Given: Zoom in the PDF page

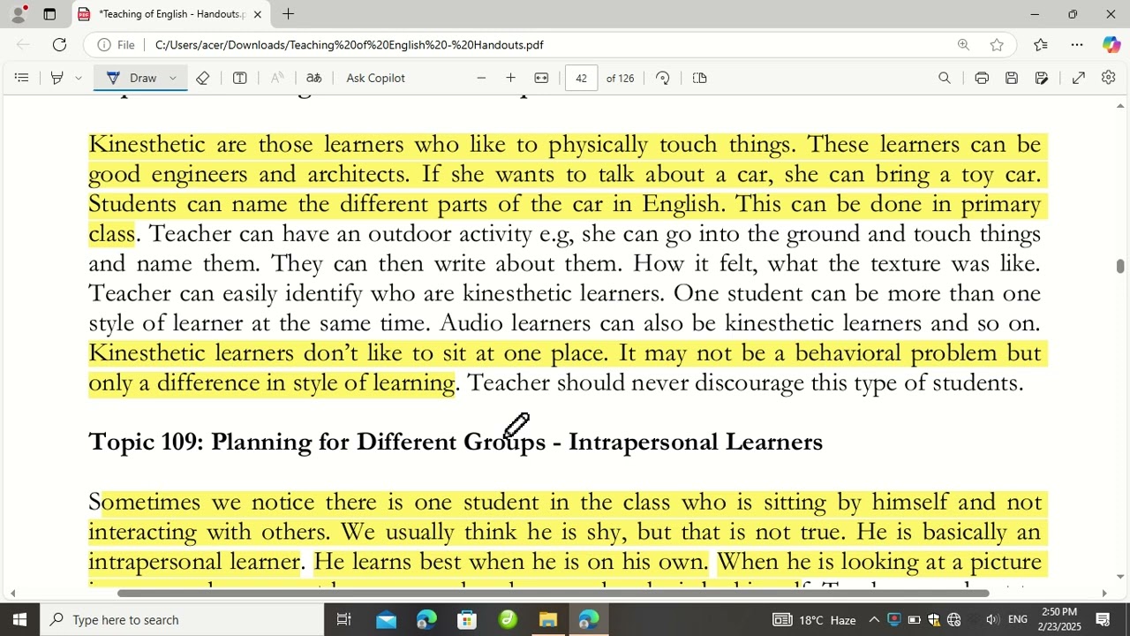Looking at the screenshot, I should pos(510,78).
